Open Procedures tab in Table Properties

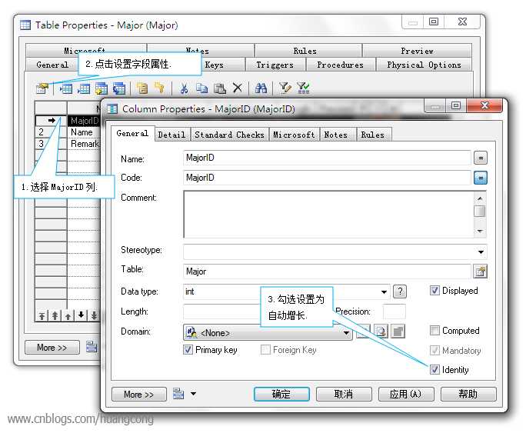[340, 65]
